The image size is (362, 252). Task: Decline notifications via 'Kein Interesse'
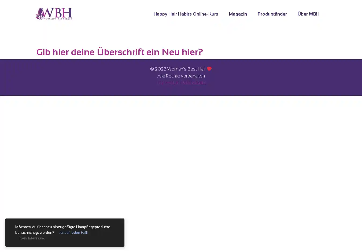(x=32, y=238)
